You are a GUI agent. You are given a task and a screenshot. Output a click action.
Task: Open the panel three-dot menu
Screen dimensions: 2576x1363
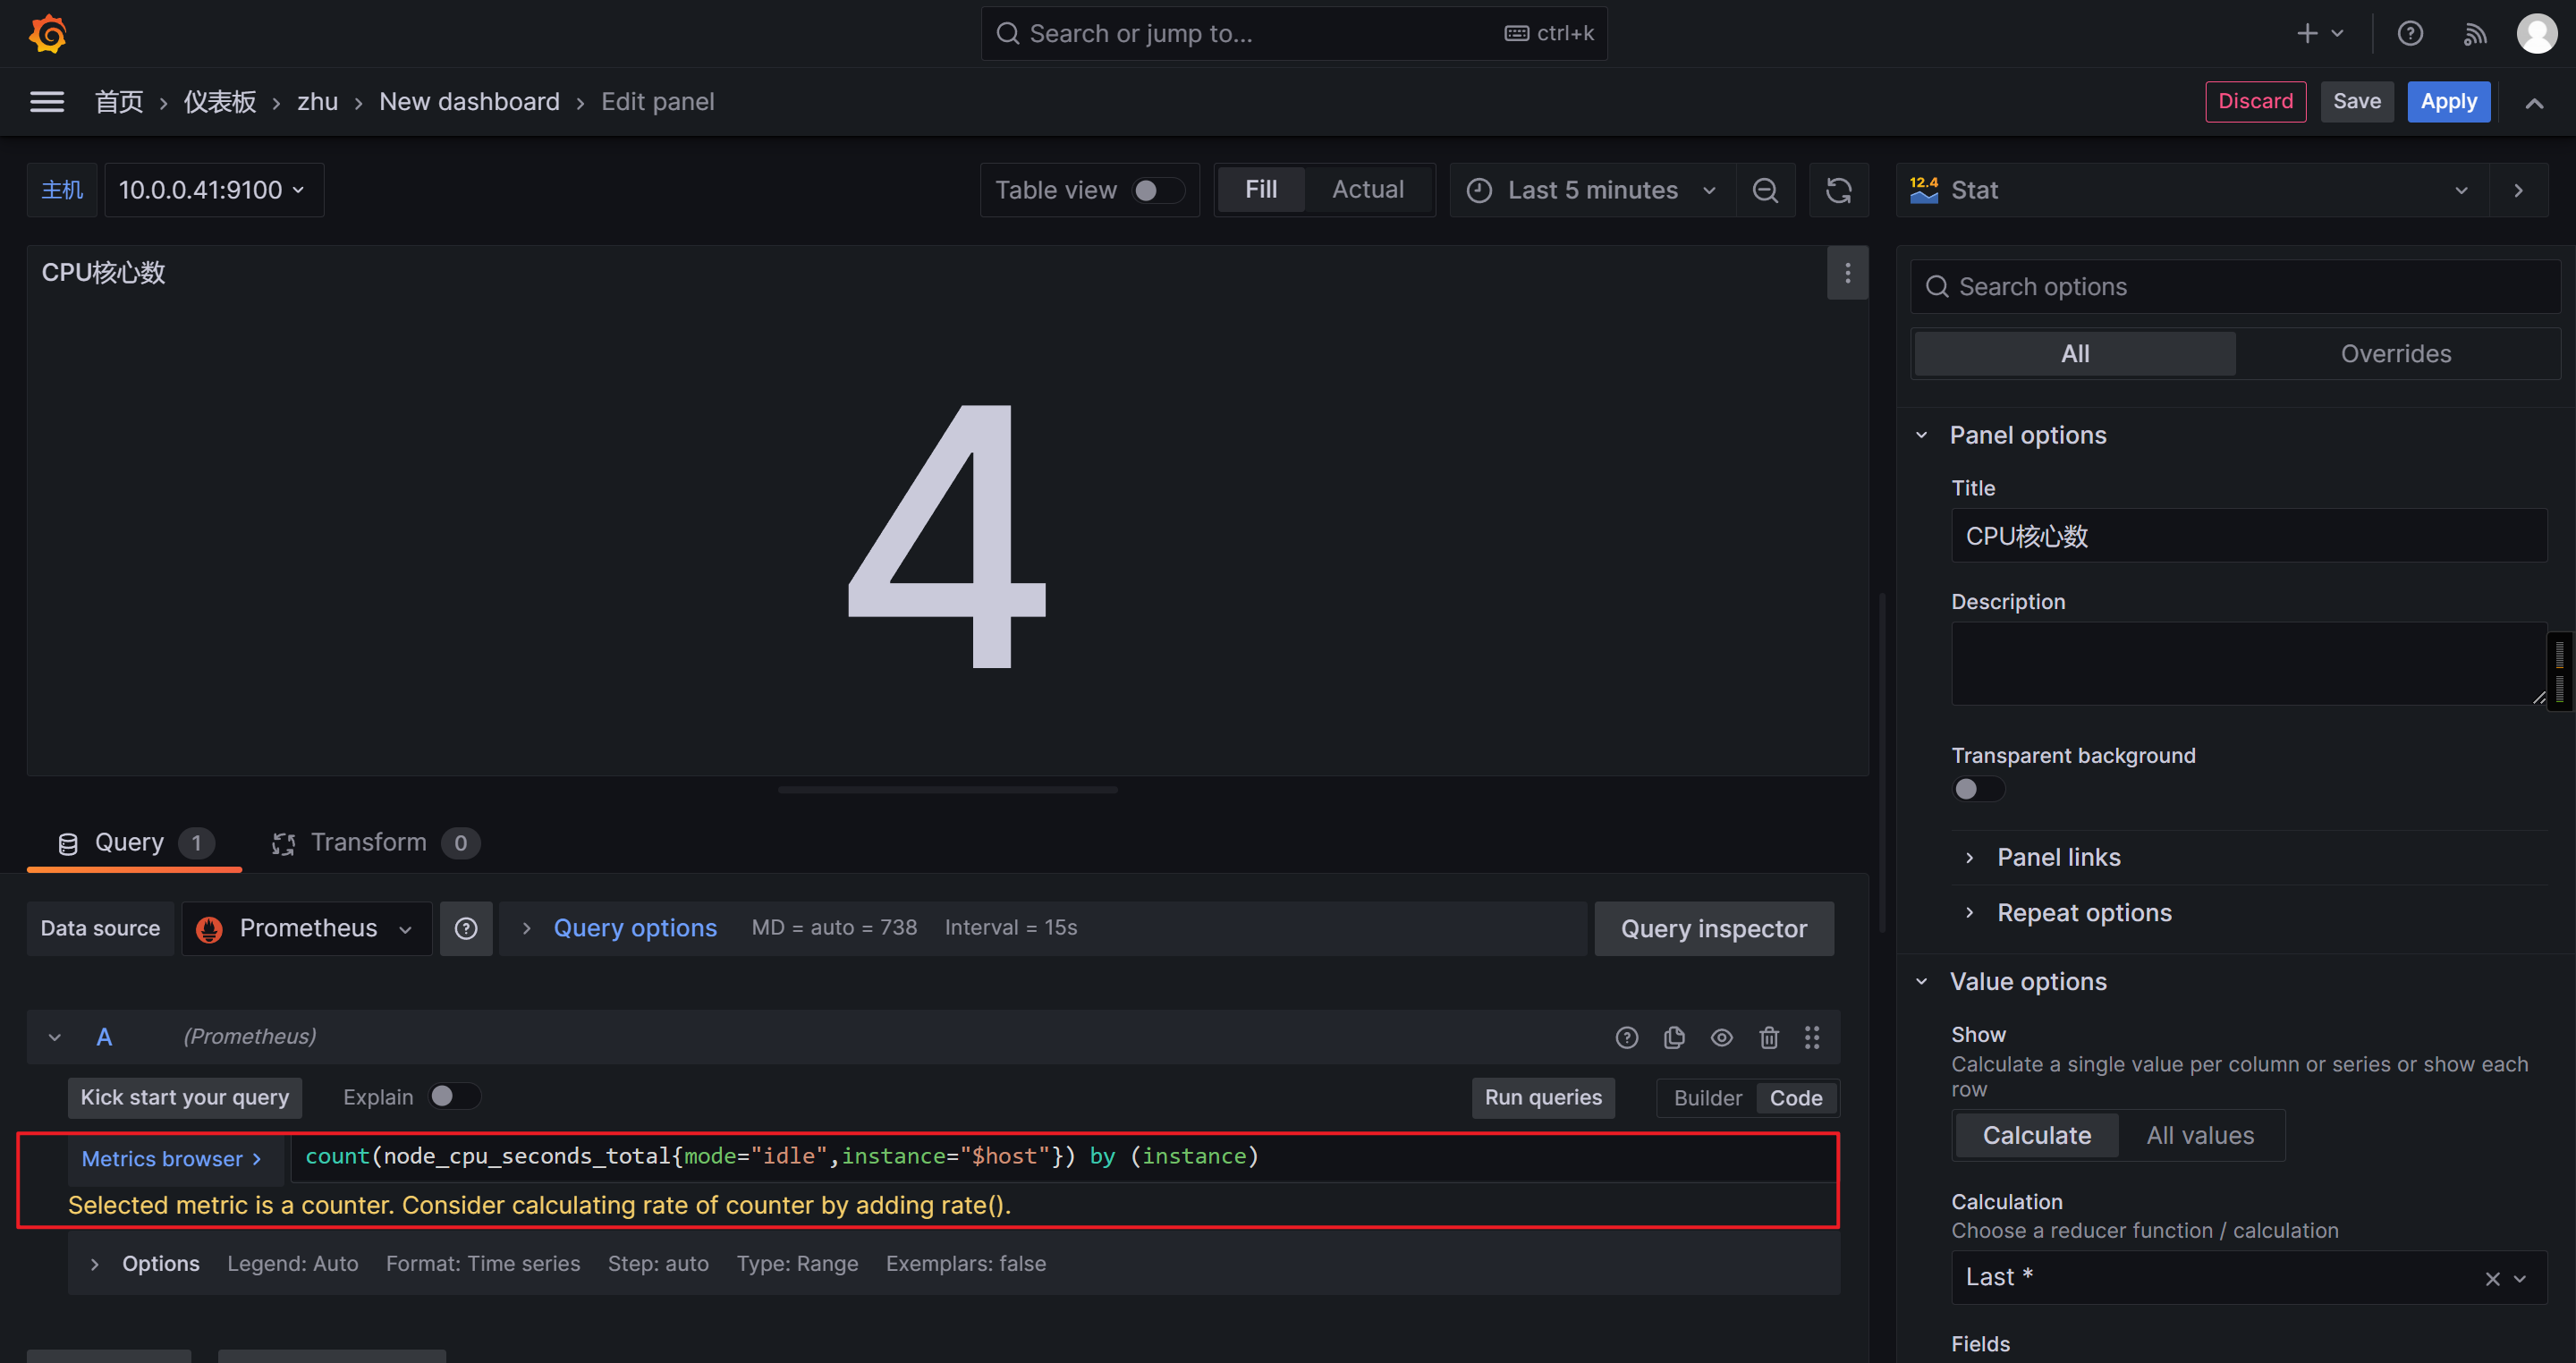point(1847,273)
